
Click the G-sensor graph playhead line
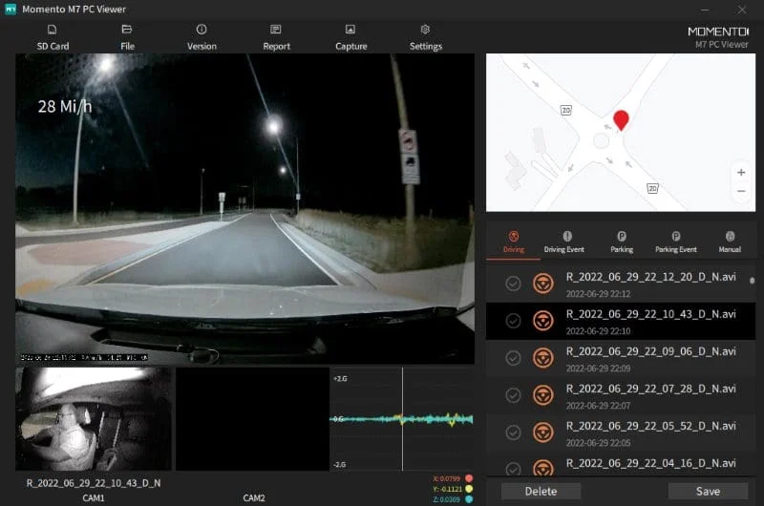point(402,419)
